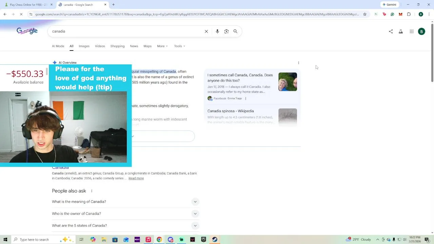Open the Gemini button in Chrome

389,5
